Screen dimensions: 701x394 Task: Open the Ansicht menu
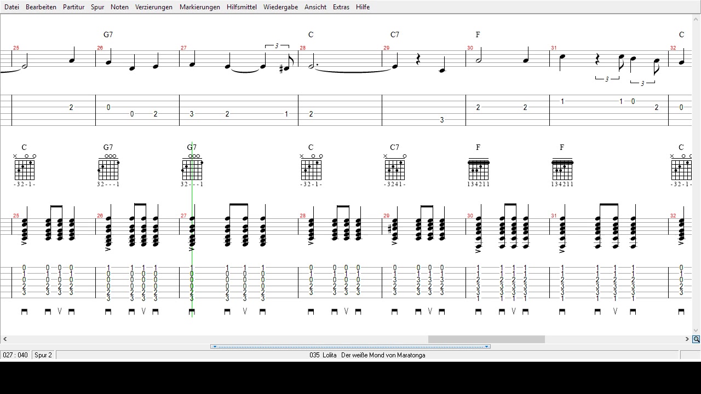point(315,7)
